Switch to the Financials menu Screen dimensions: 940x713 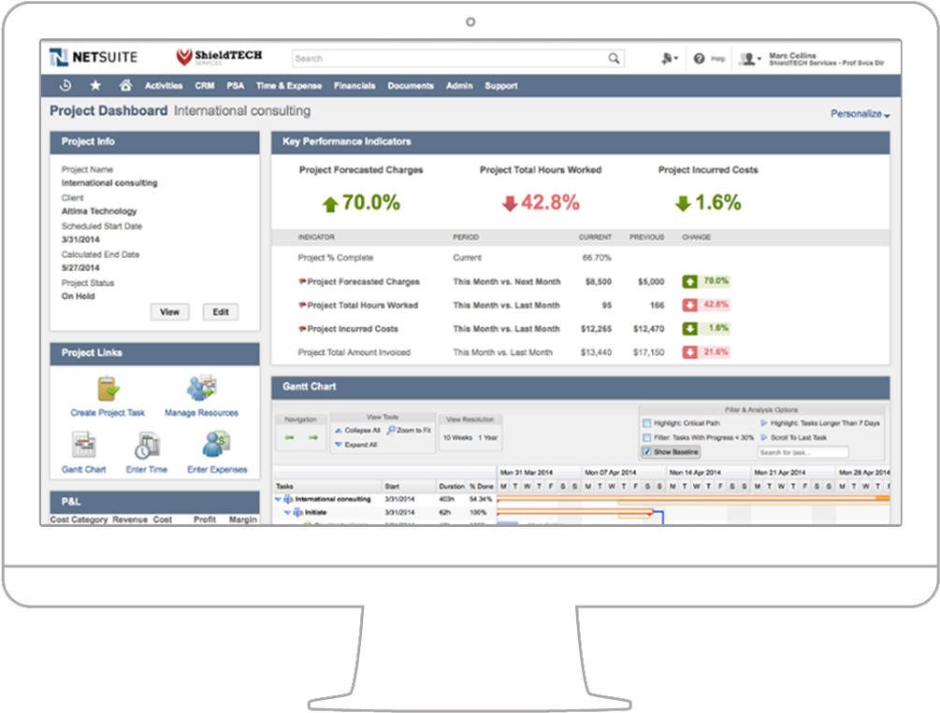(354, 85)
